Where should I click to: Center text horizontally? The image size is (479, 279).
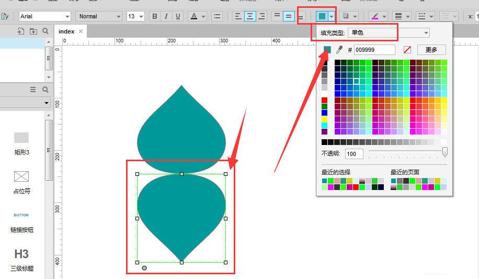[x=250, y=16]
